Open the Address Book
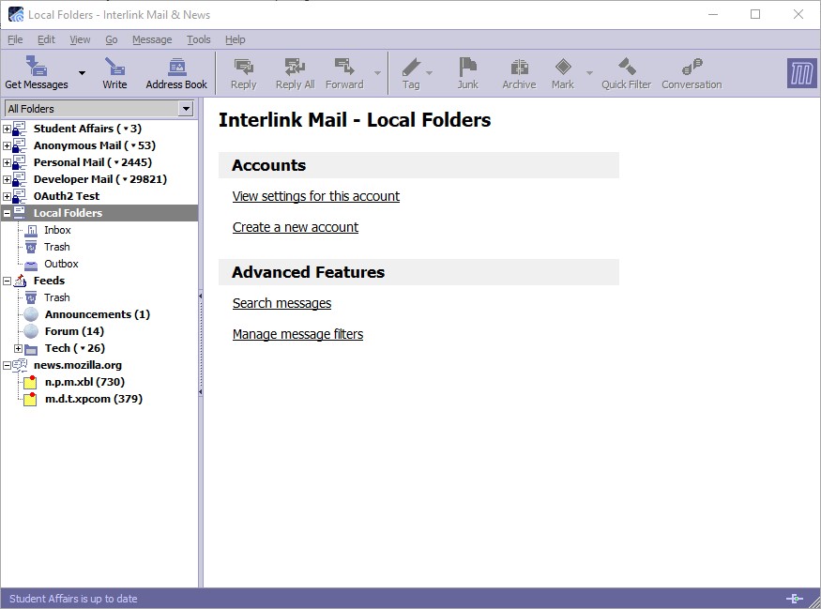The width and height of the screenshot is (821, 609). point(176,73)
